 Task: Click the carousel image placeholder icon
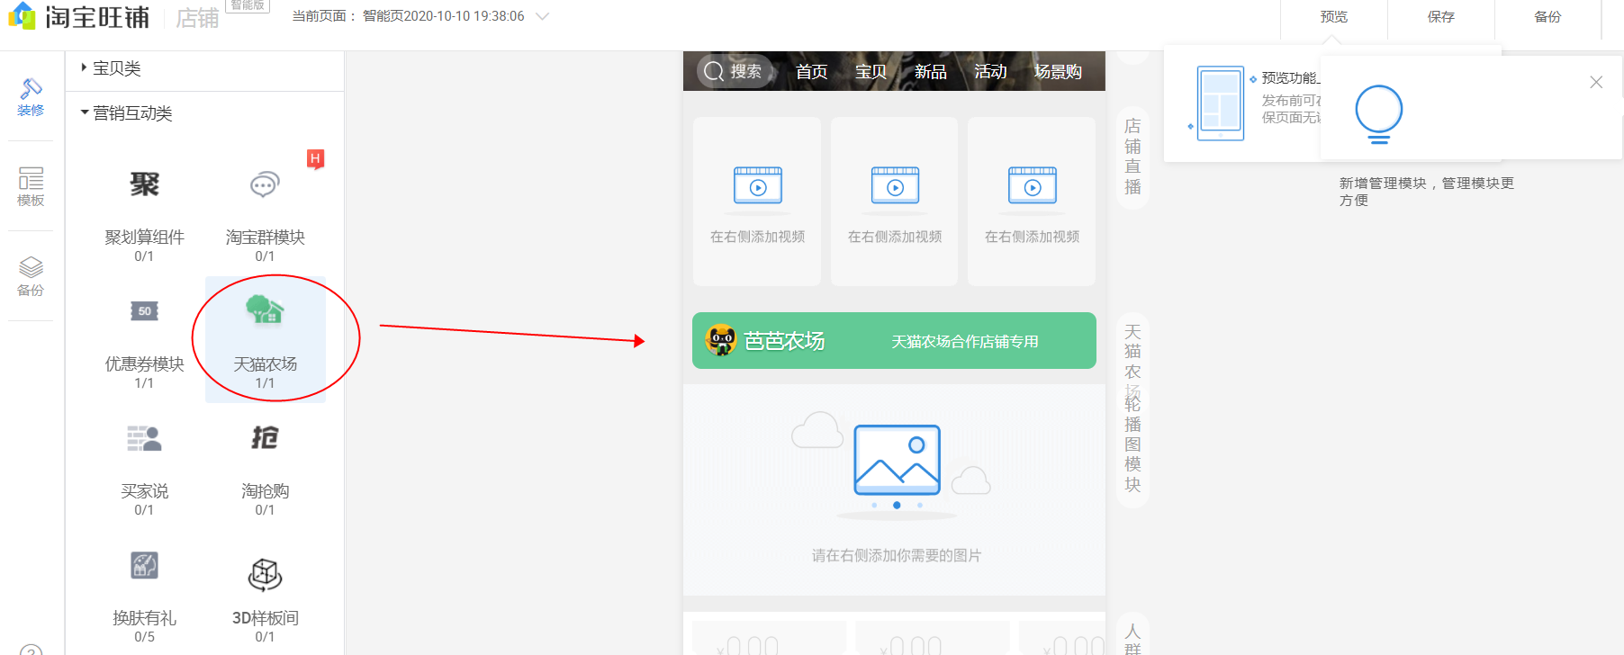[x=897, y=461]
